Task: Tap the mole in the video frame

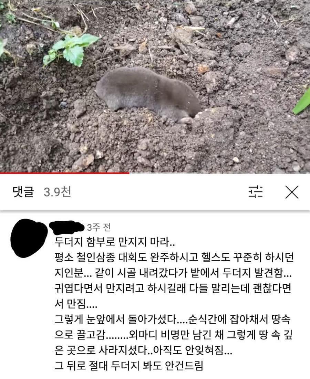Action: click(x=147, y=95)
